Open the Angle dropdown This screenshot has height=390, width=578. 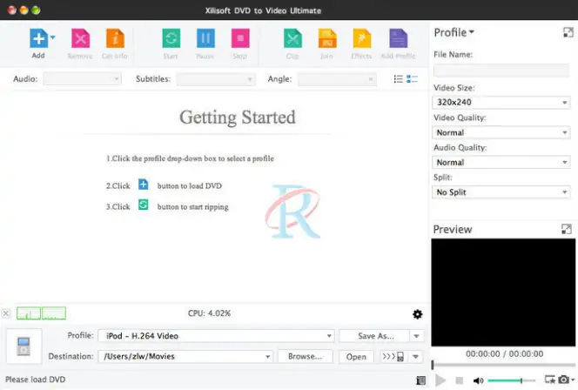coord(337,79)
